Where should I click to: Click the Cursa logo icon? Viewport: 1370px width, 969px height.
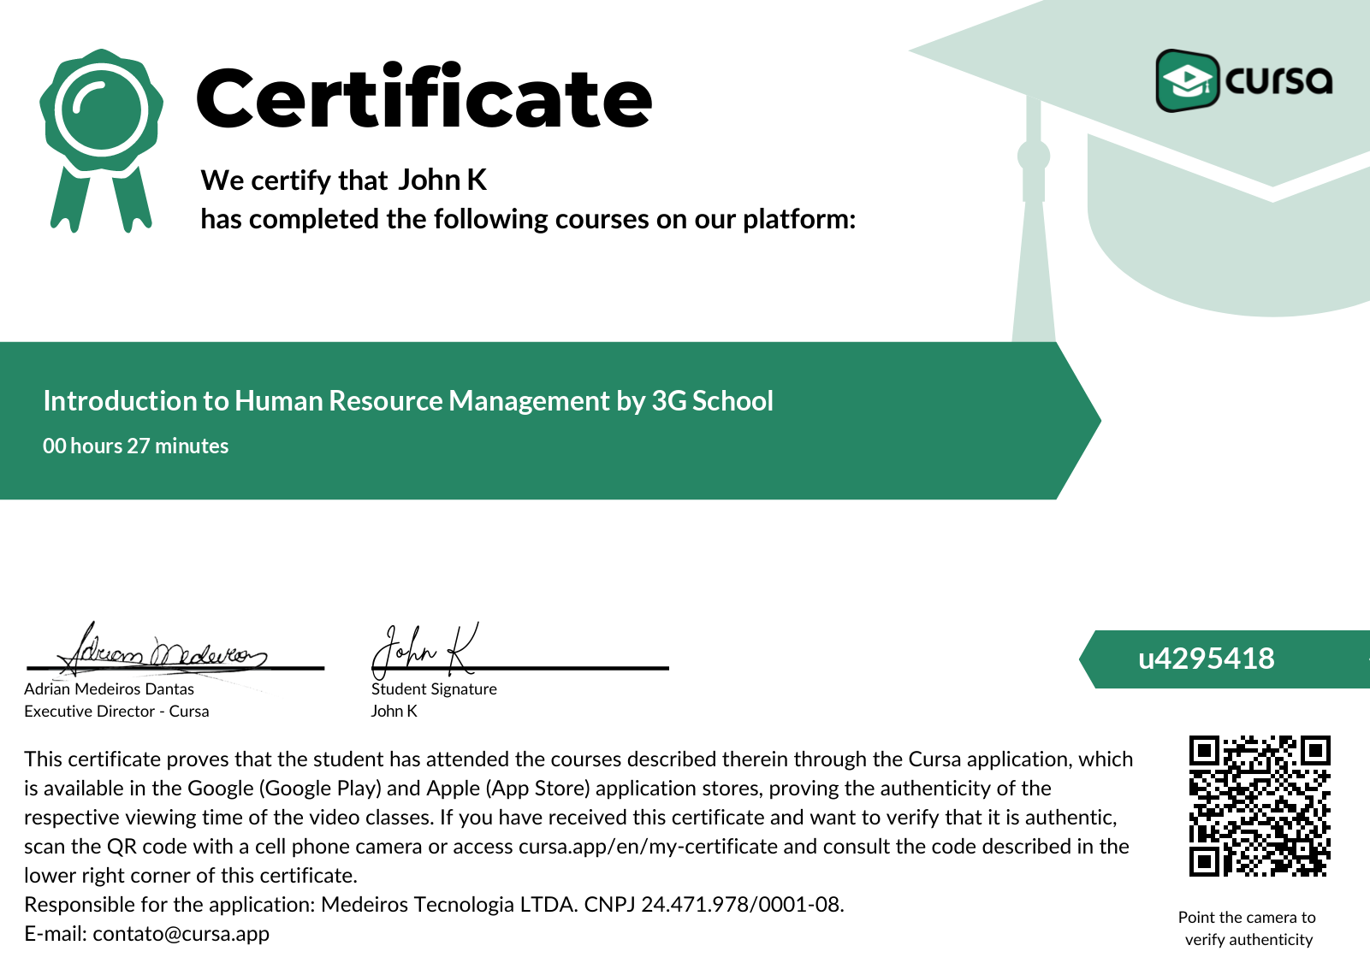(x=1188, y=80)
